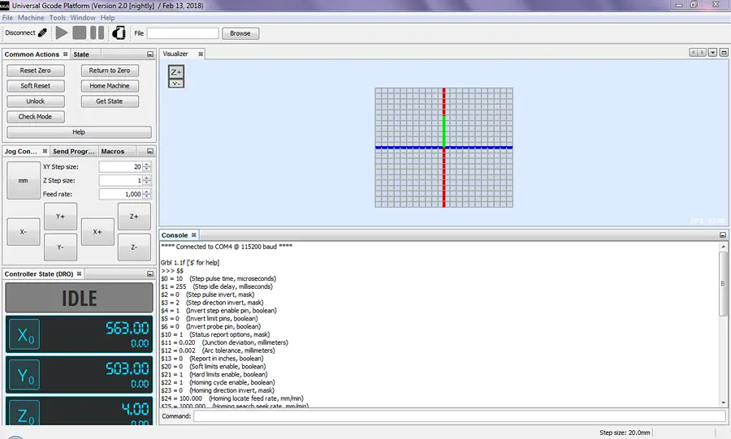The image size is (731, 439).
Task: Minimize the Console panel
Action: pyautogui.click(x=723, y=235)
